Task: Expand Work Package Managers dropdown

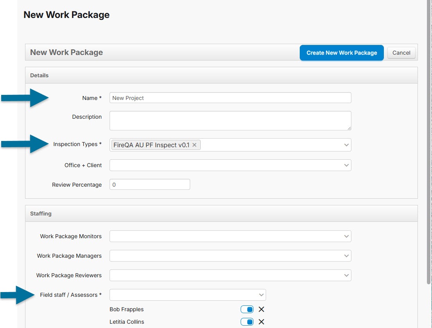Action: (346, 256)
